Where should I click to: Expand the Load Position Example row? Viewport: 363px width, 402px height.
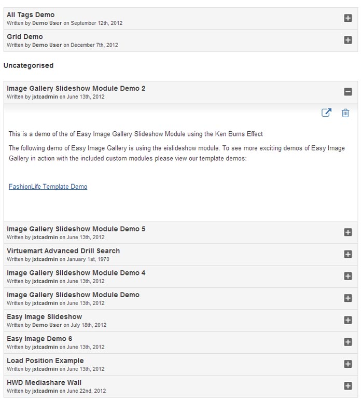tap(348, 364)
